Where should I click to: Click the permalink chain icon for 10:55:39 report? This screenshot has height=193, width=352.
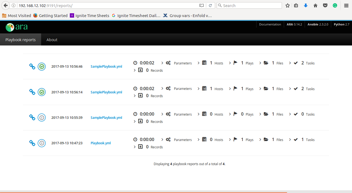pos(32,117)
